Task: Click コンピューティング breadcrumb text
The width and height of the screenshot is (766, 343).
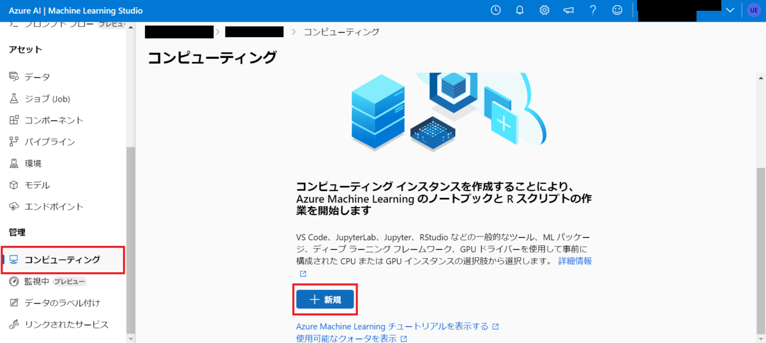Action: click(342, 32)
